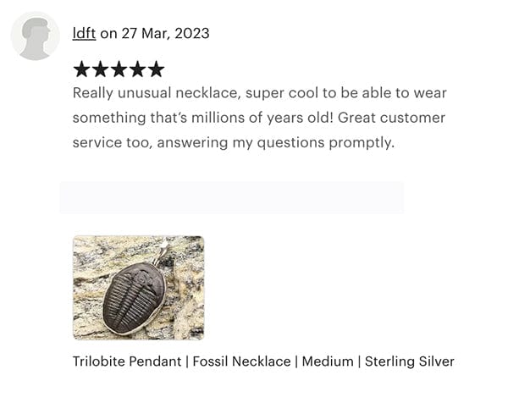Click "Sterling Silver" in the product title
This screenshot has height=397, width=508.
coord(410,361)
